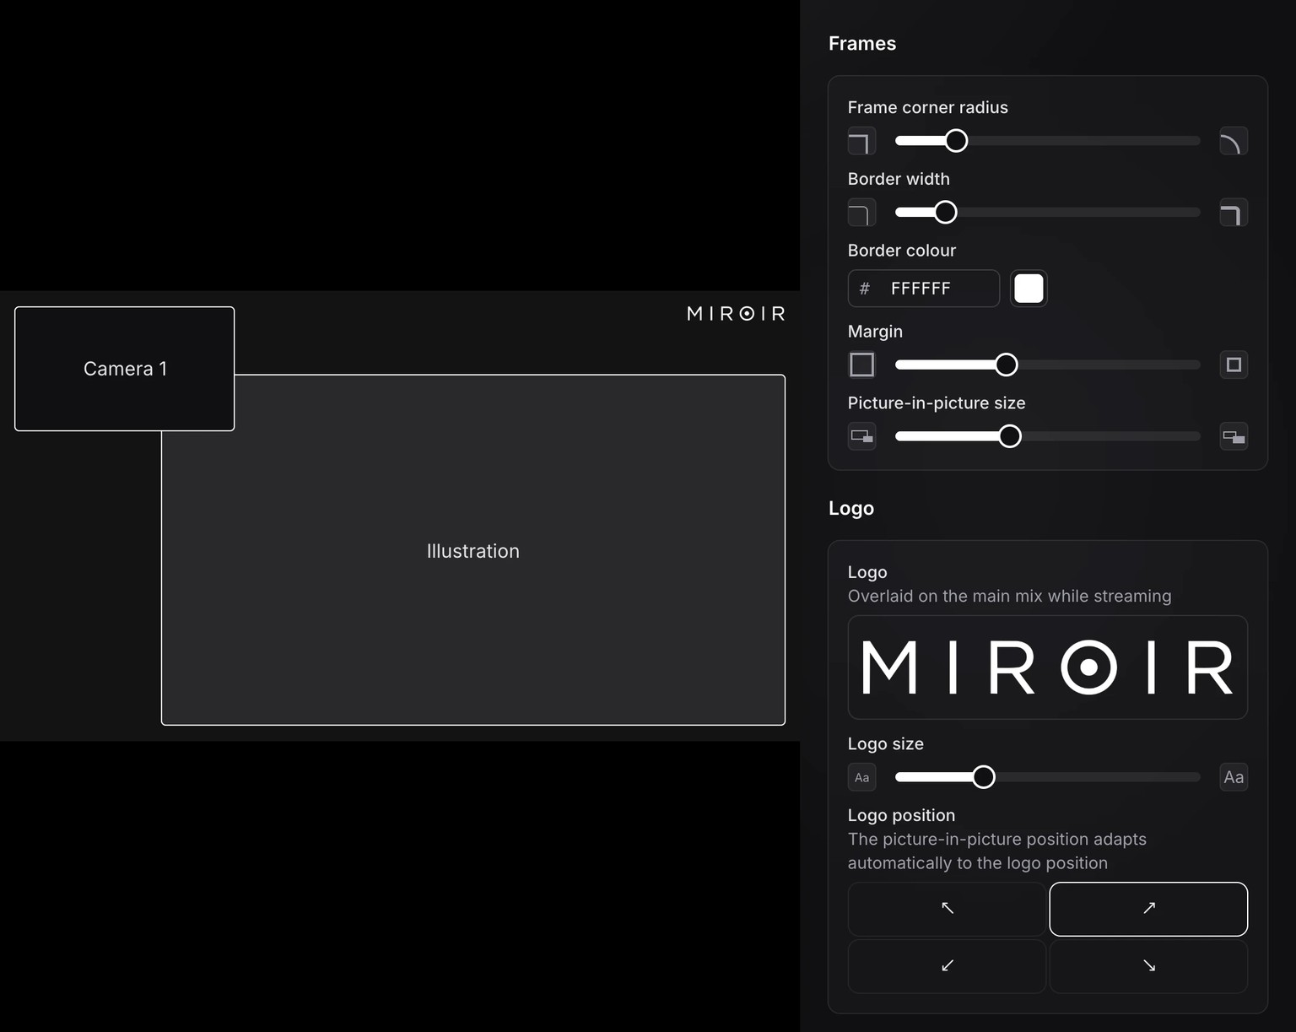This screenshot has width=1296, height=1032.
Task: Click the 'Logo size' label
Action: 886,743
